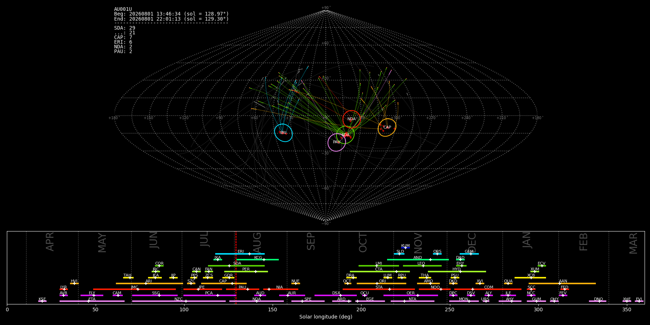
Task: Click the AUG month label on the timeline
Action: [x=257, y=242]
